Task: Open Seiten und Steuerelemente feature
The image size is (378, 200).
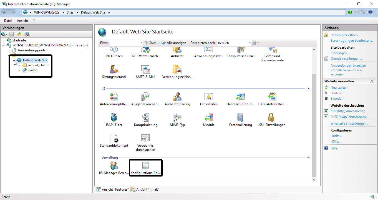Action: click(272, 54)
